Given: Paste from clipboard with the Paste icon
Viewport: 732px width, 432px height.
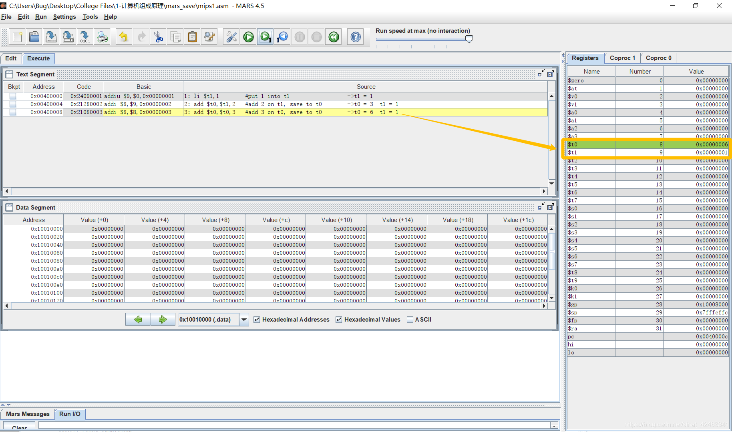Looking at the screenshot, I should pos(193,37).
